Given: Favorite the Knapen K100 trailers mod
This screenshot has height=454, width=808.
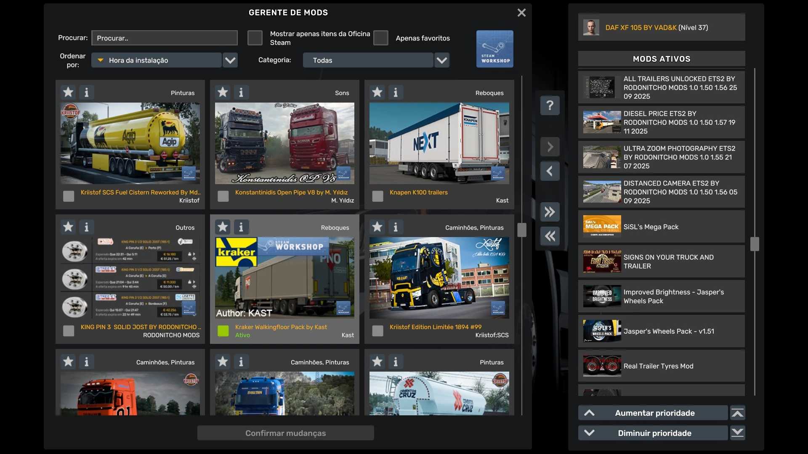Looking at the screenshot, I should [377, 92].
